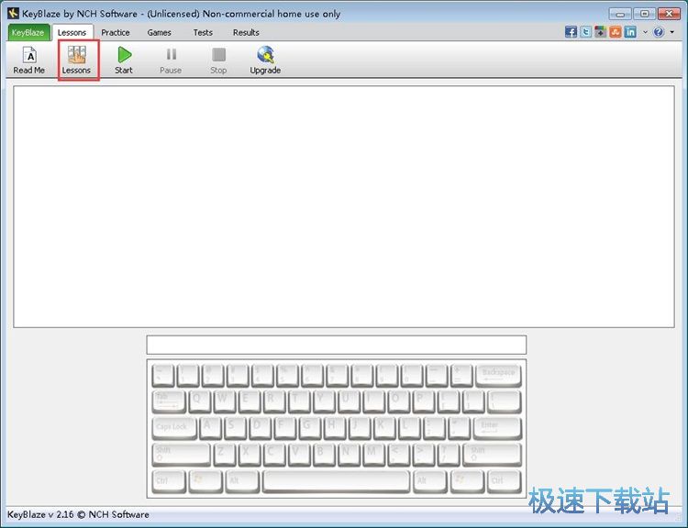The width and height of the screenshot is (688, 528).
Task: Click the Caps Lock key on virtual keyboard
Action: pos(174,429)
